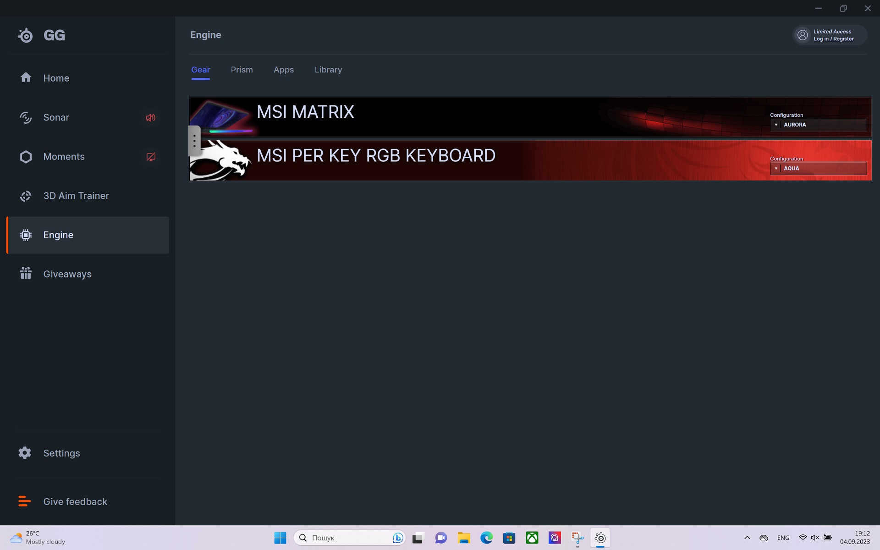Open the Home section label
The width and height of the screenshot is (880, 550).
pyautogui.click(x=56, y=78)
